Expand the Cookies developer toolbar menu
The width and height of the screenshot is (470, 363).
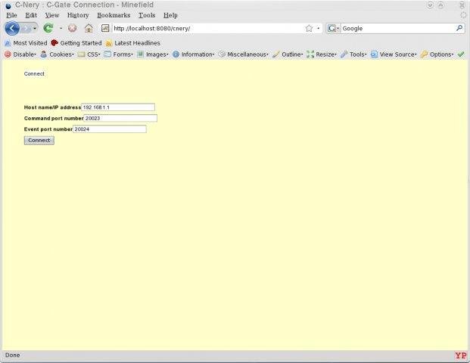[x=57, y=54]
